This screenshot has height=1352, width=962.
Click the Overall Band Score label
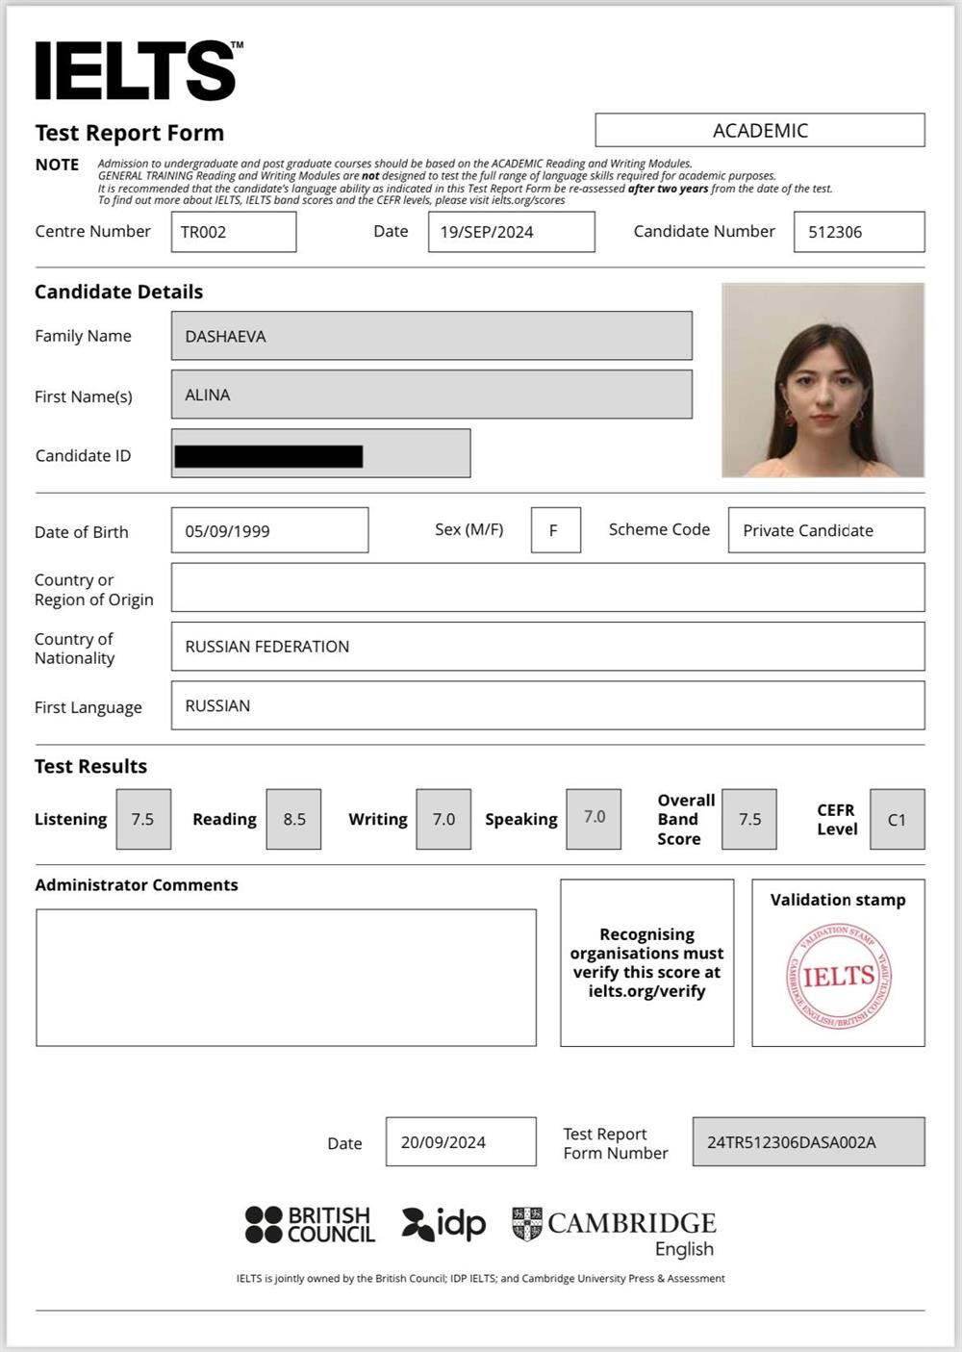pos(686,819)
